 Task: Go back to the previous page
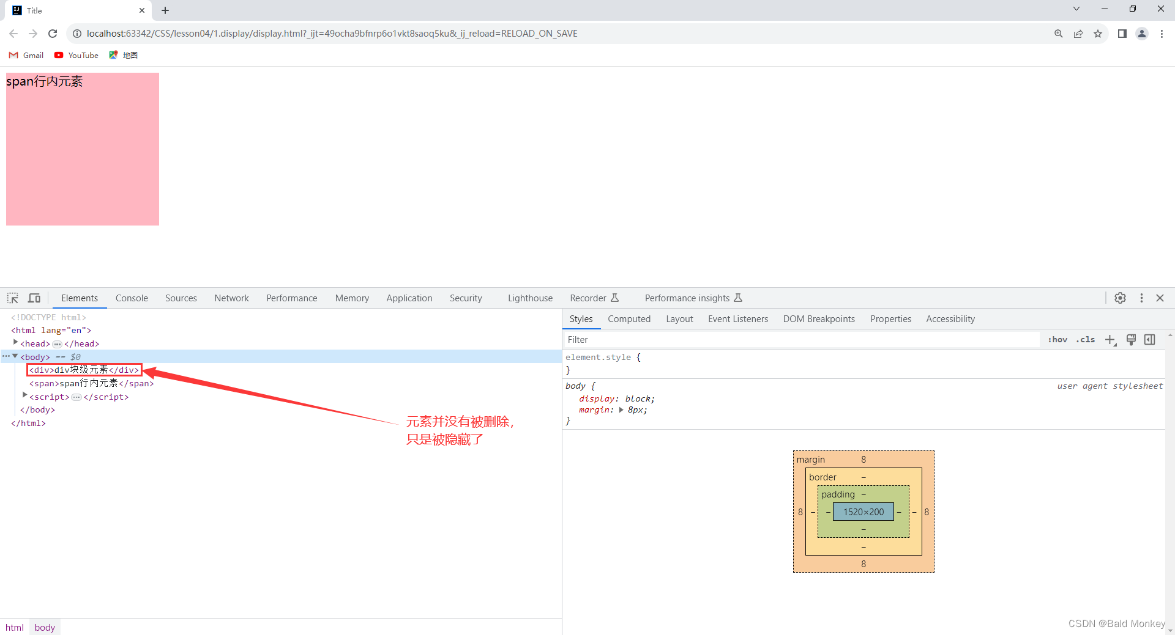[13, 34]
